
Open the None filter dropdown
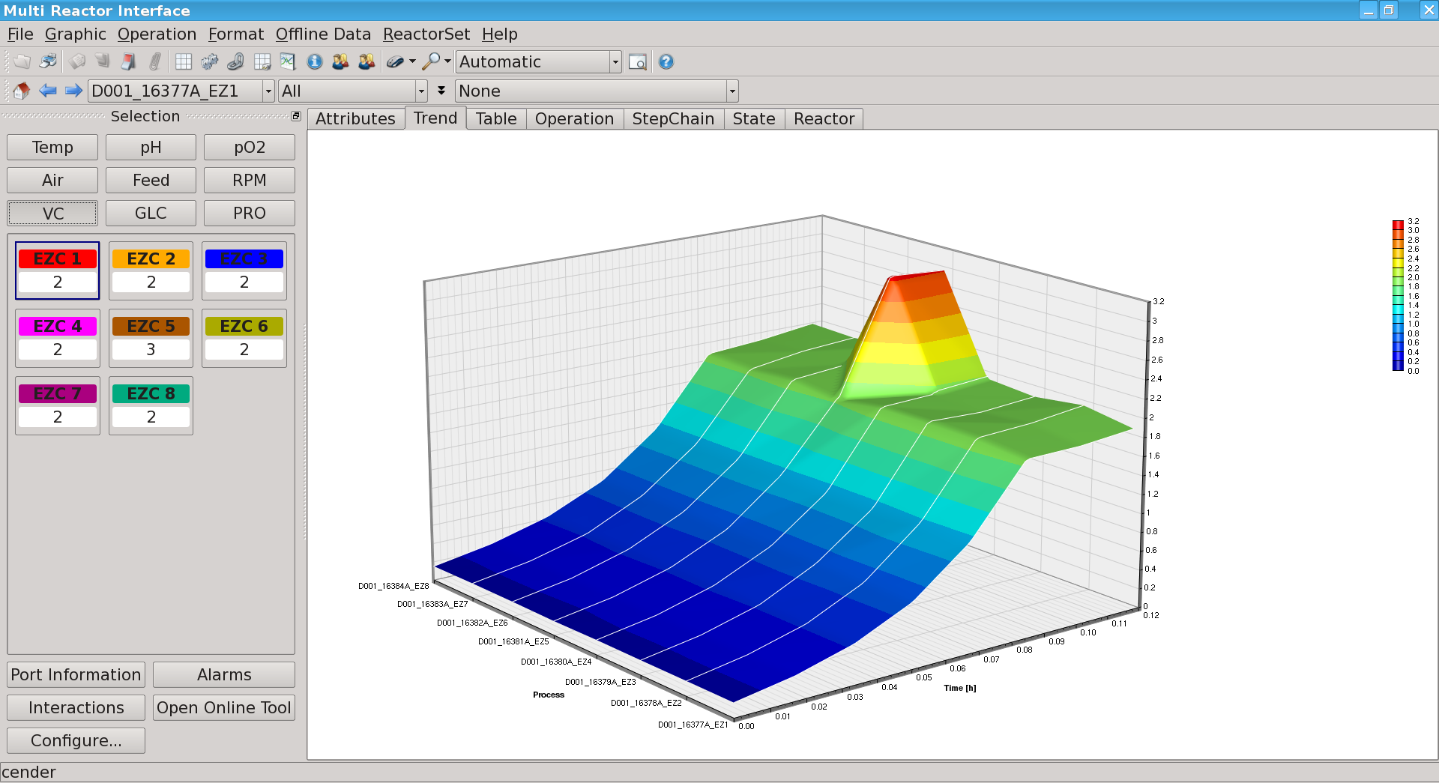pyautogui.click(x=731, y=91)
